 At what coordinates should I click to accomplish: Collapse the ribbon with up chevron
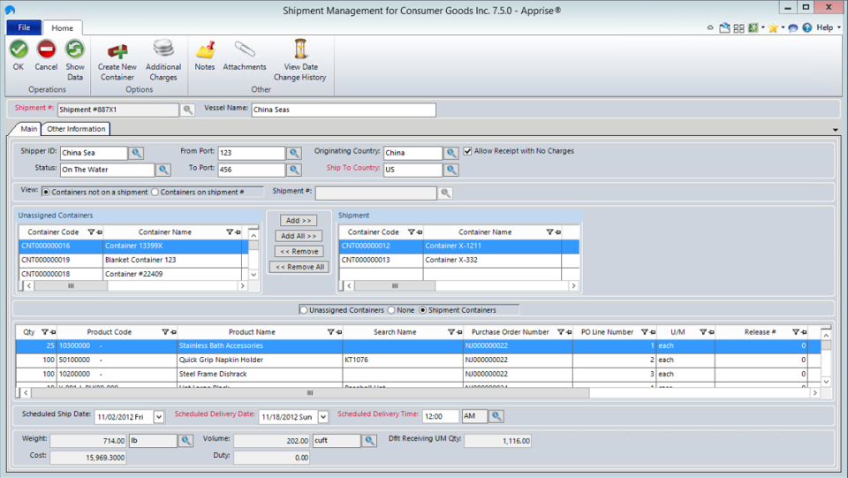coord(710,28)
